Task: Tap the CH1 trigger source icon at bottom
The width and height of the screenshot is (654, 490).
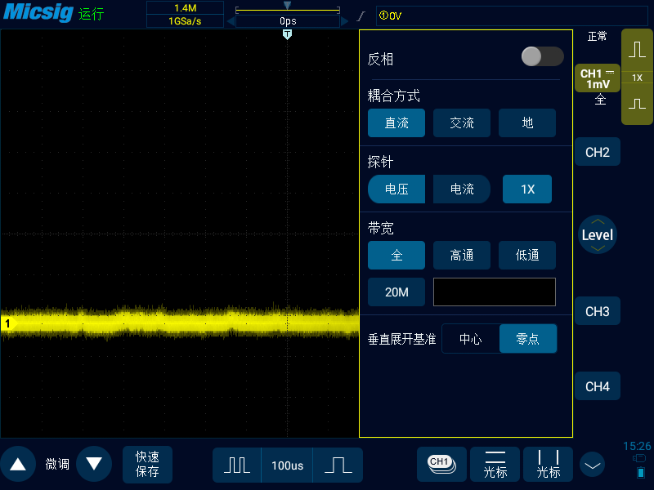Action: coord(441,464)
